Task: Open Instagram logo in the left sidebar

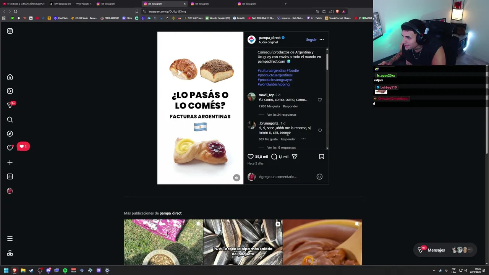Action: [x=10, y=31]
